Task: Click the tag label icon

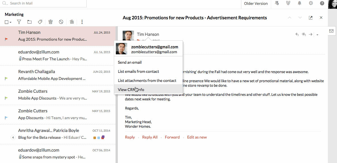Action: point(40,22)
